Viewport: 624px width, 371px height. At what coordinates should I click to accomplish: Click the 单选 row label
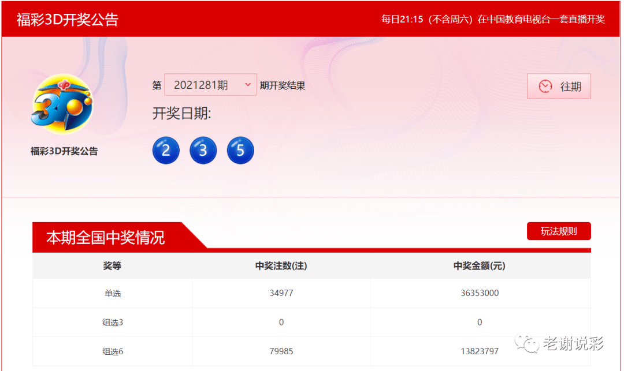[113, 294]
